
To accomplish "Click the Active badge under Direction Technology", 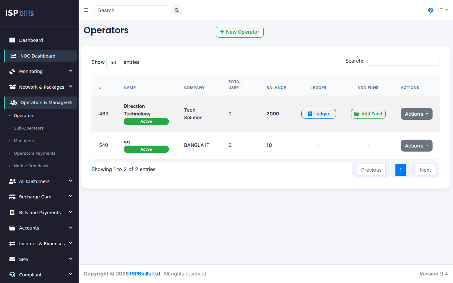I will coord(146,121).
